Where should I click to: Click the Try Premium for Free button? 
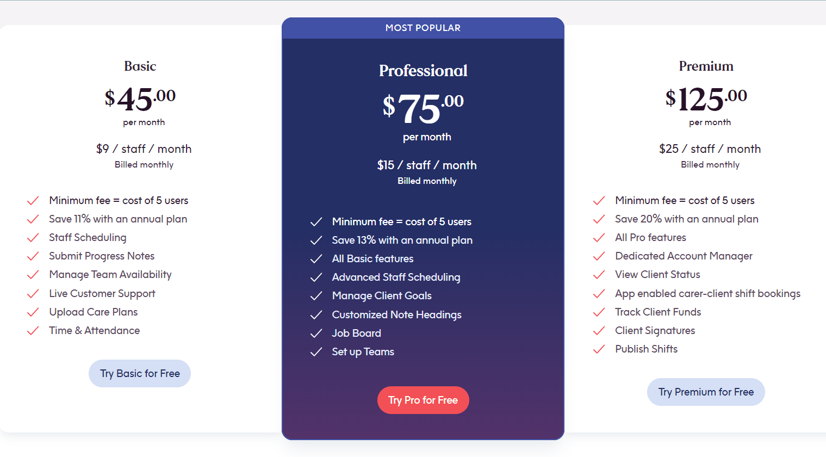706,392
